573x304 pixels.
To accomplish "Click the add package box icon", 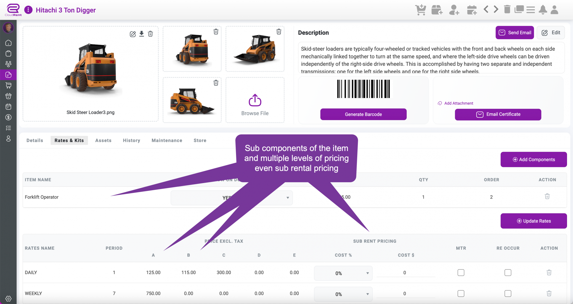I will (x=437, y=10).
